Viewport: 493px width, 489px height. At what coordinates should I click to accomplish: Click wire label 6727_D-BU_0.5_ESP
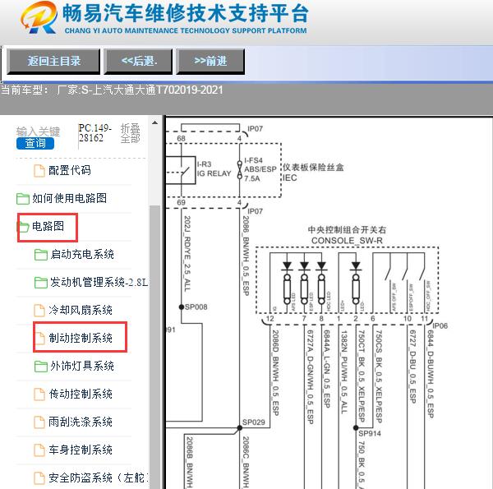coord(412,367)
